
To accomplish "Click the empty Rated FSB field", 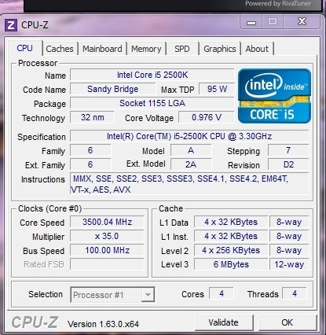I will click(107, 264).
